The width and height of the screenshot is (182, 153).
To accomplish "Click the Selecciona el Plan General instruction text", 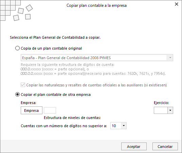I will click(55, 37).
